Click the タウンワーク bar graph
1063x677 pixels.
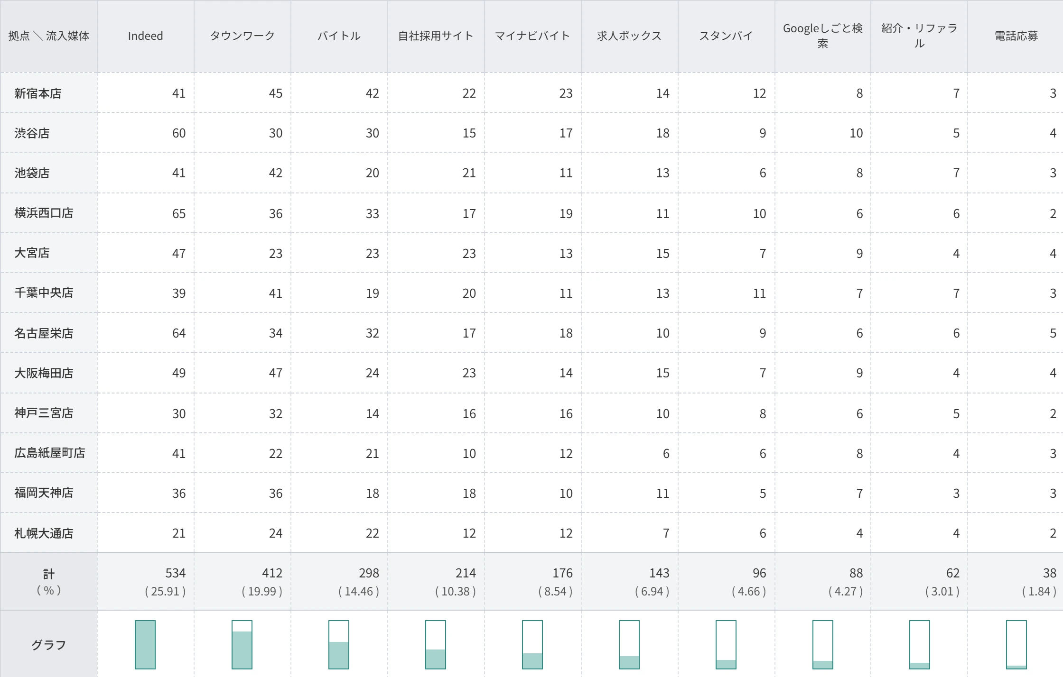click(242, 645)
